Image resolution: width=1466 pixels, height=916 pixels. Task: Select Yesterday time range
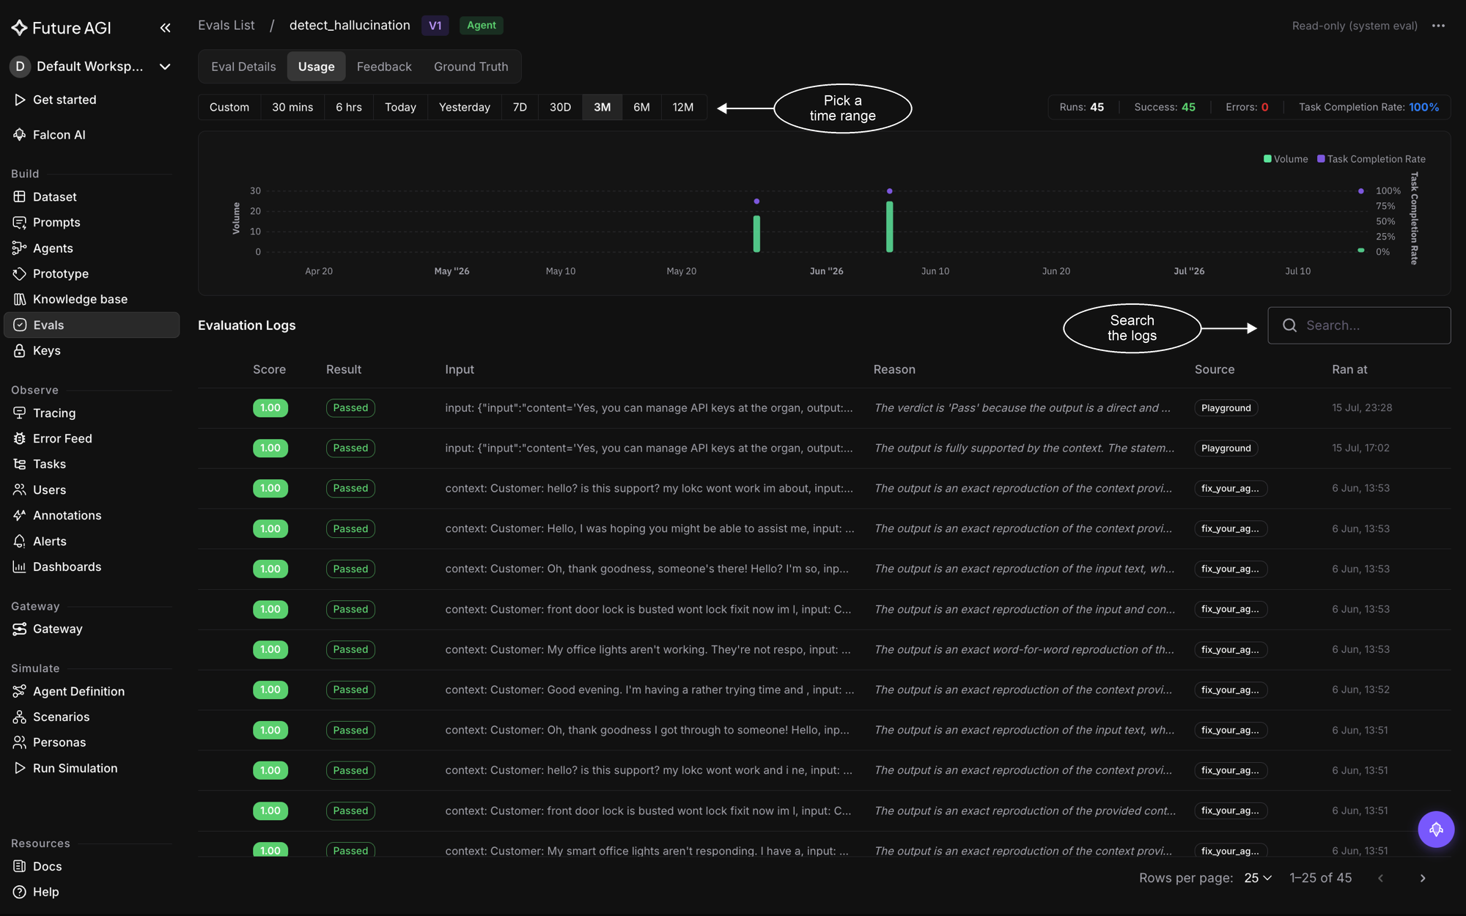coord(465,107)
